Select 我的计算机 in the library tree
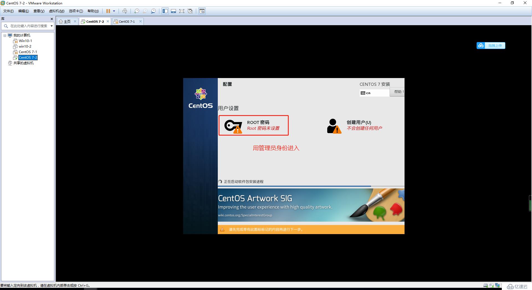 point(22,35)
